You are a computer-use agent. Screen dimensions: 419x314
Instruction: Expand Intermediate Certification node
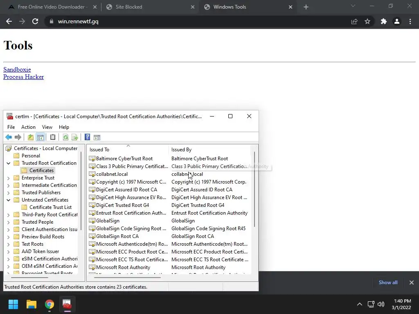click(9, 185)
